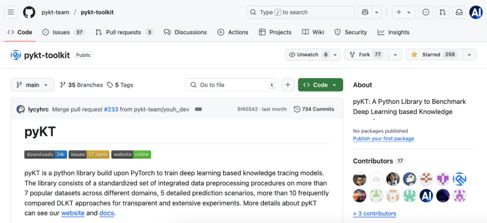Open the notifications inbox icon
Screen dimensions: 487x223
pyautogui.click(x=459, y=12)
